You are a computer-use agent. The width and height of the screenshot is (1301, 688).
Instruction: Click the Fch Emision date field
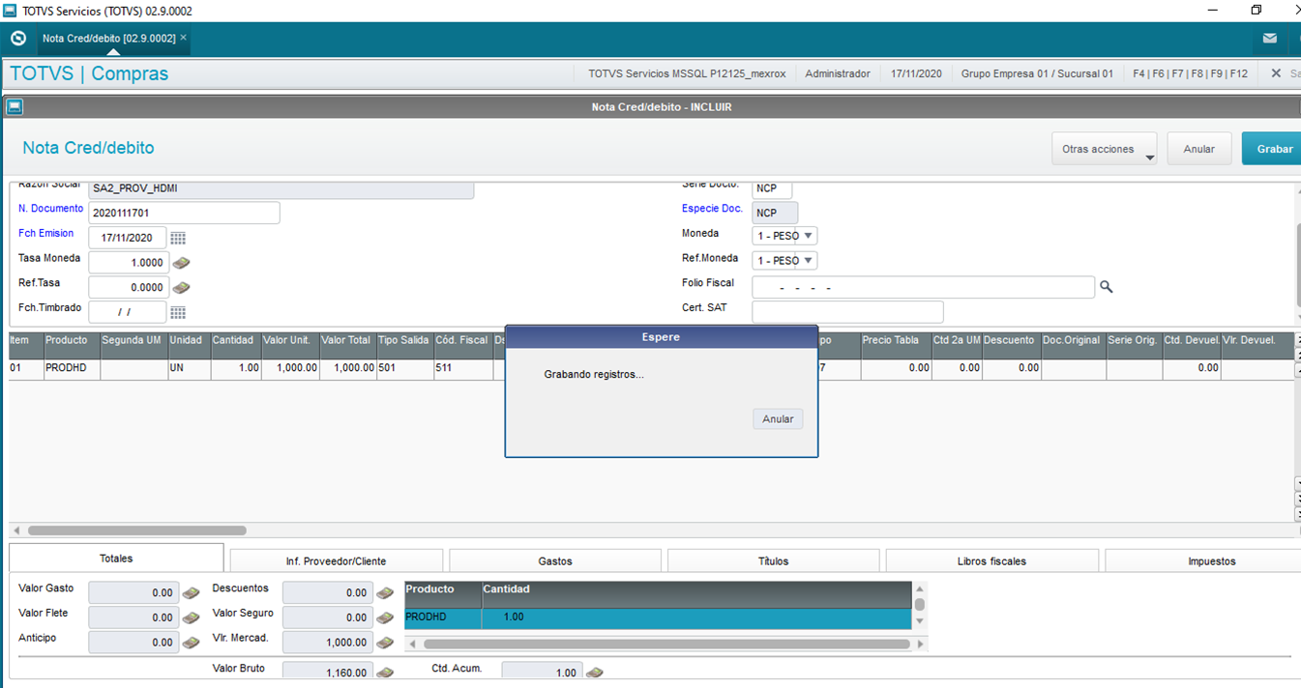click(128, 238)
